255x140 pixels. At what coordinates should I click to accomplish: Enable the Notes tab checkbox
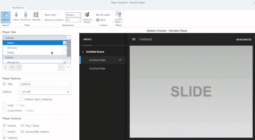[65, 52]
